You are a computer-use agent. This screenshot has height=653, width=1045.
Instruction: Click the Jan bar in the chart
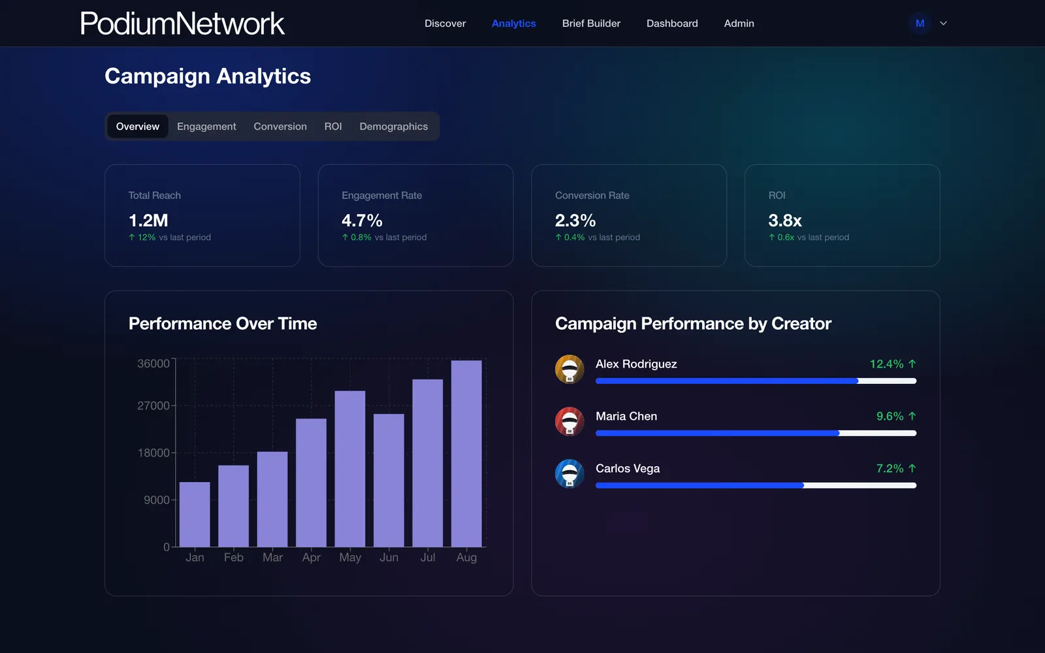[x=195, y=515]
